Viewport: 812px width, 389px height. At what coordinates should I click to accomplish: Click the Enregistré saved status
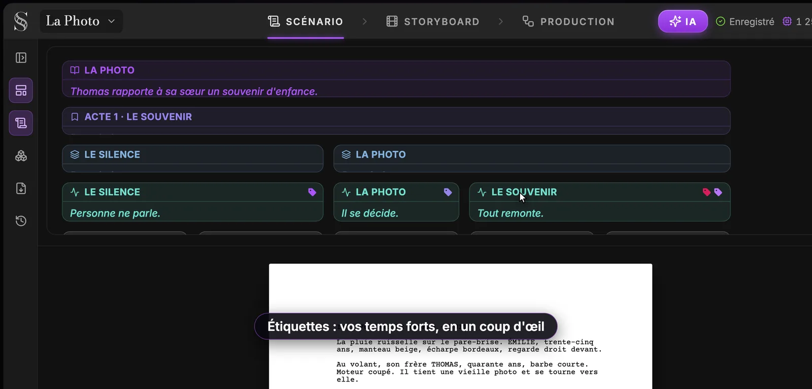745,21
